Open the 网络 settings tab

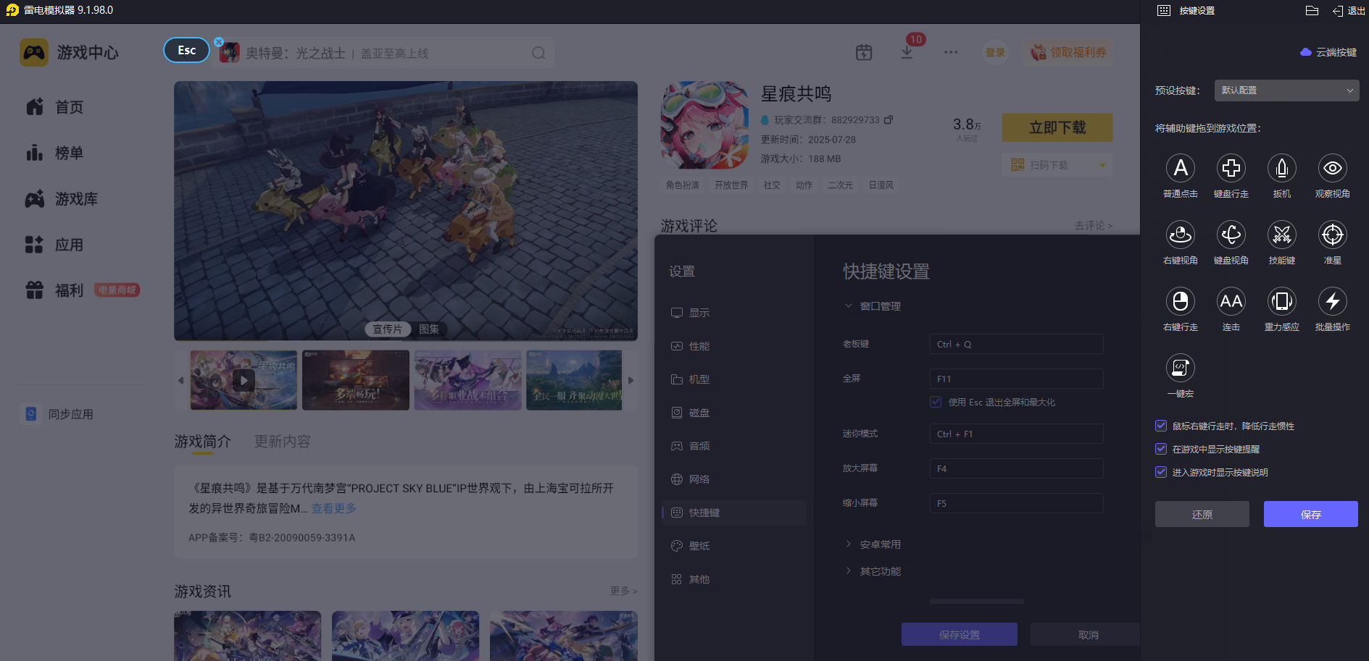(733, 479)
